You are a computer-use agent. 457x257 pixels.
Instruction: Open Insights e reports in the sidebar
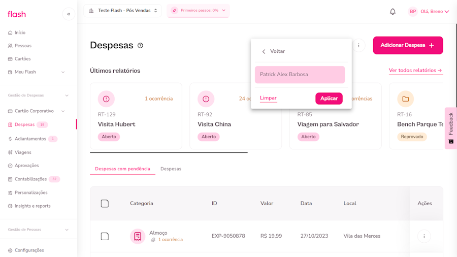pos(32,206)
